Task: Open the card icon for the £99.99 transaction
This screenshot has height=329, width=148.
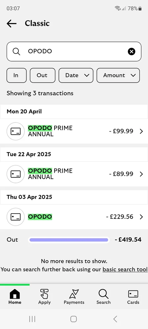Action: click(x=15, y=131)
